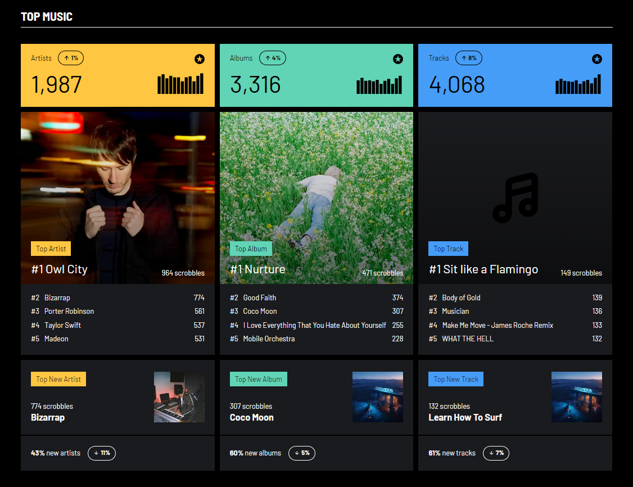The width and height of the screenshot is (633, 487).
Task: Open Coco Moon cover in Top New Album
Action: 378,397
